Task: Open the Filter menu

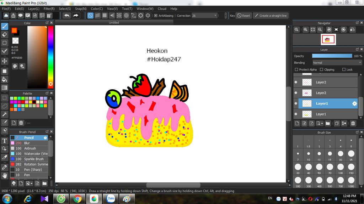Action: [x=49, y=9]
